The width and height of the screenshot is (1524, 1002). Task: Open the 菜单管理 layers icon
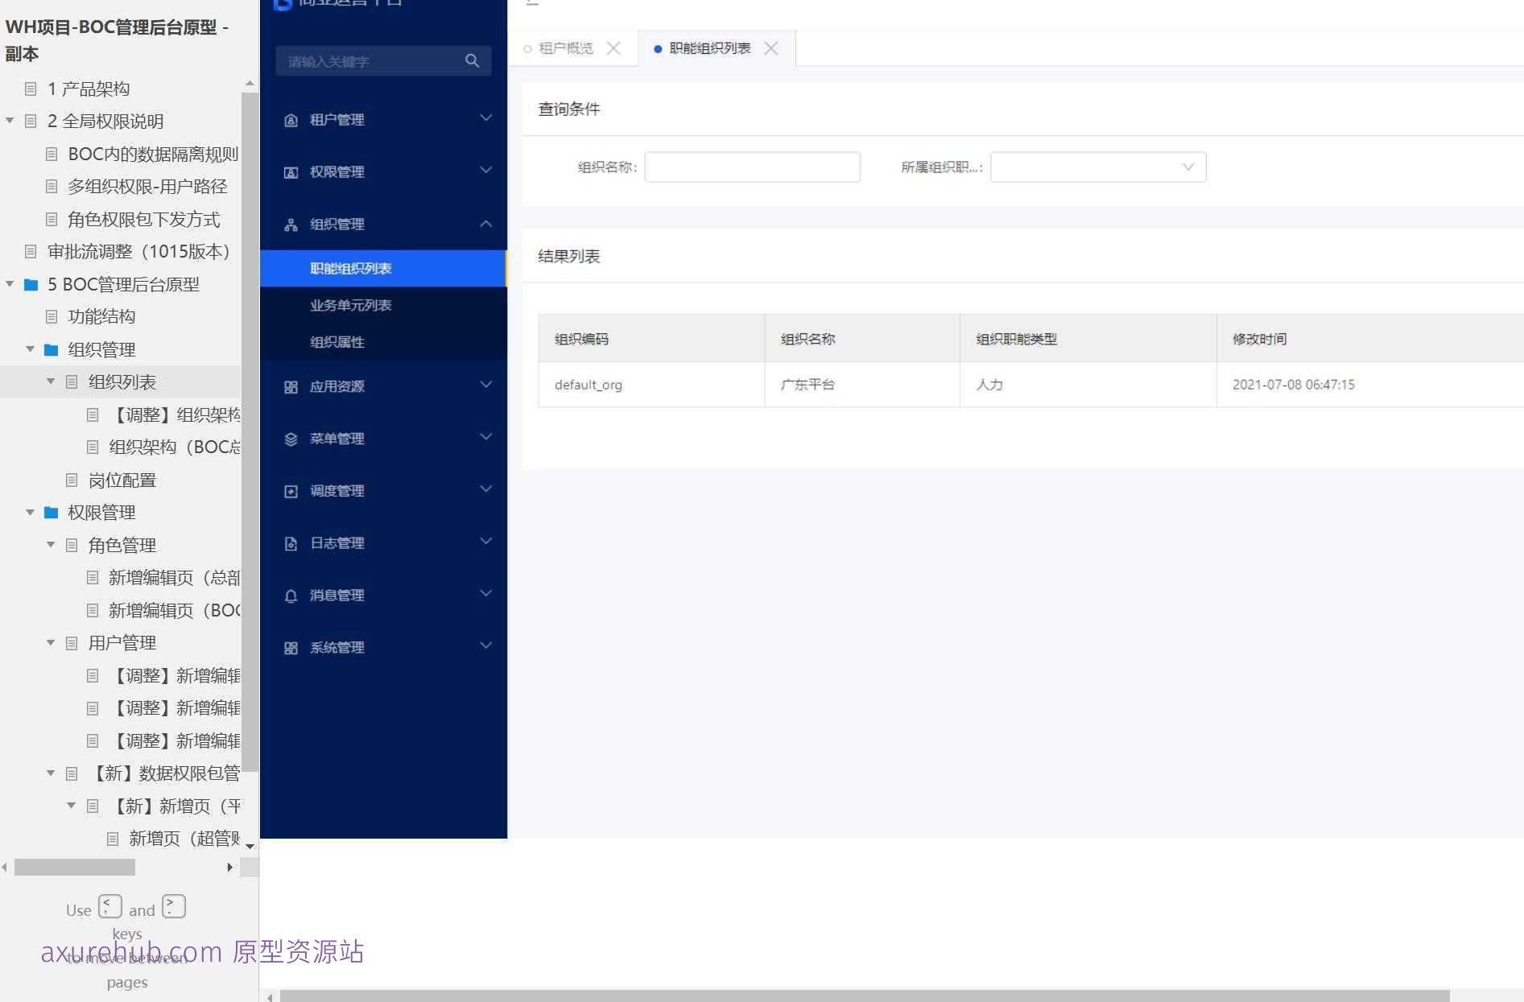click(x=291, y=439)
